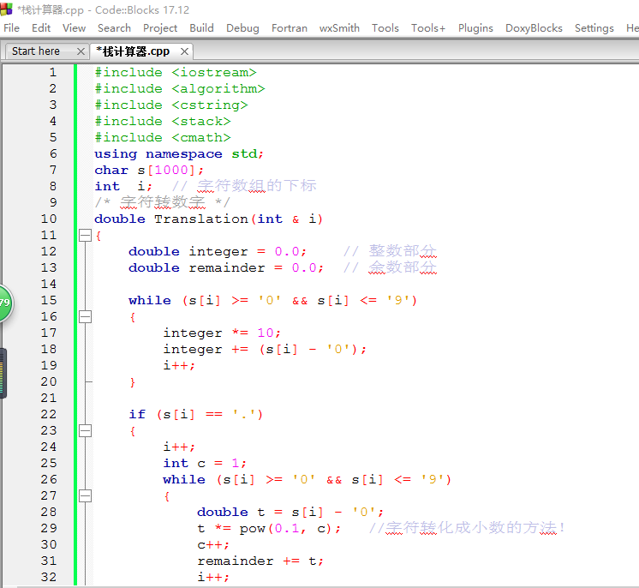Click the green floating 79 badge
This screenshot has height=588, width=639.
click(x=5, y=303)
